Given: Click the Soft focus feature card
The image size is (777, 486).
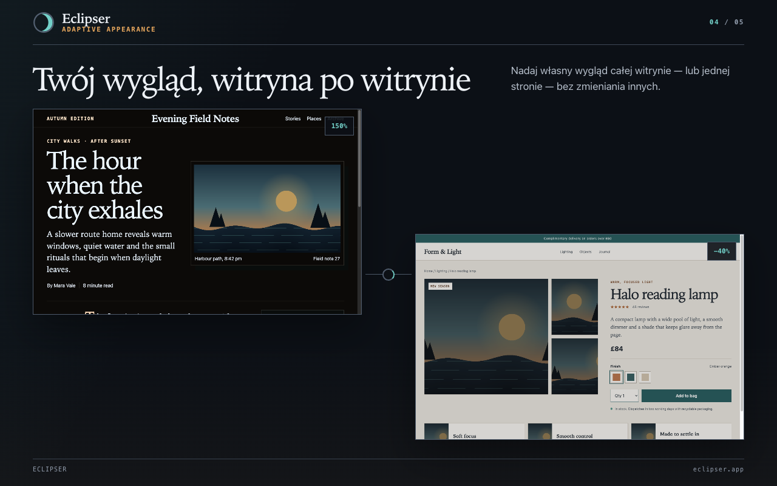Looking at the screenshot, I should point(474,431).
